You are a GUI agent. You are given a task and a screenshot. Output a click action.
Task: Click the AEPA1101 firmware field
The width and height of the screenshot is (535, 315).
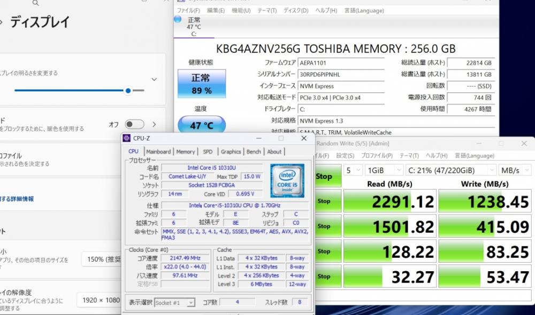coord(341,63)
